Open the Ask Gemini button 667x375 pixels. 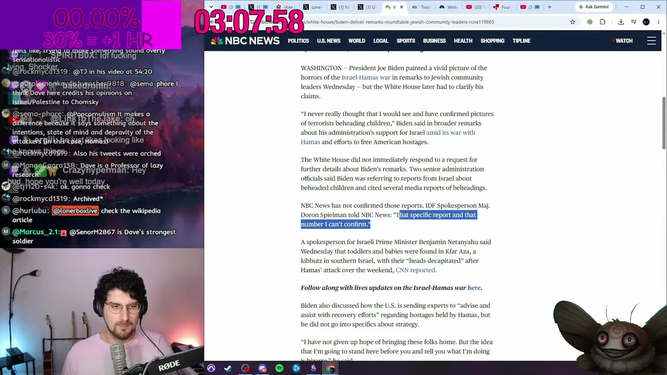click(593, 7)
